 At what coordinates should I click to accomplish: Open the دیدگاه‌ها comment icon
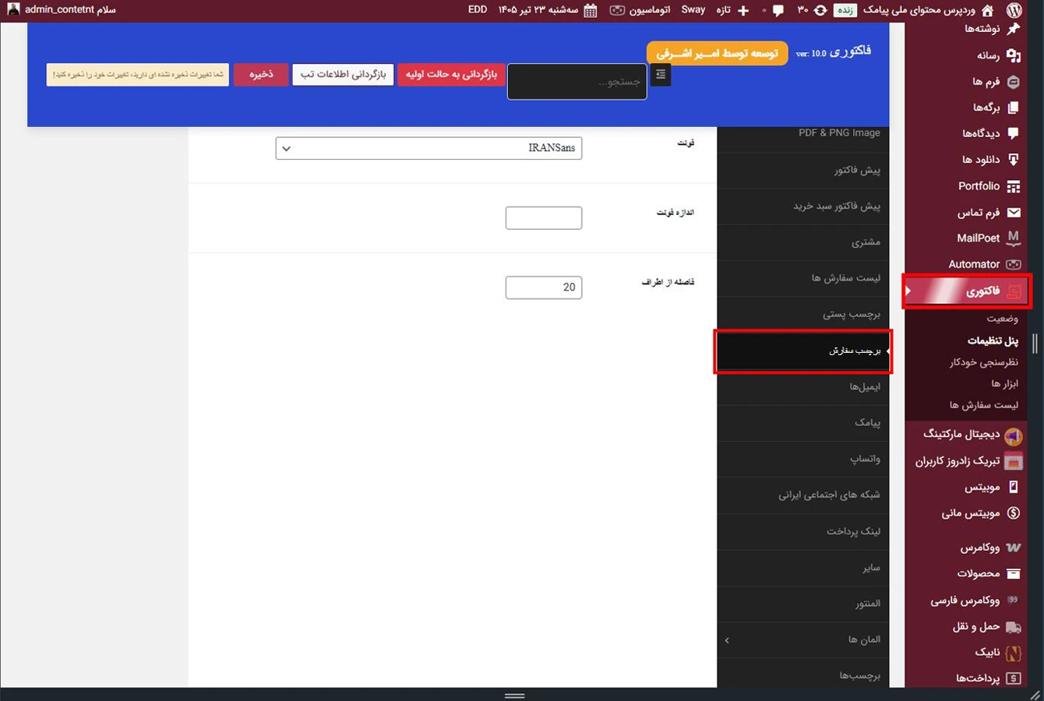1013,133
